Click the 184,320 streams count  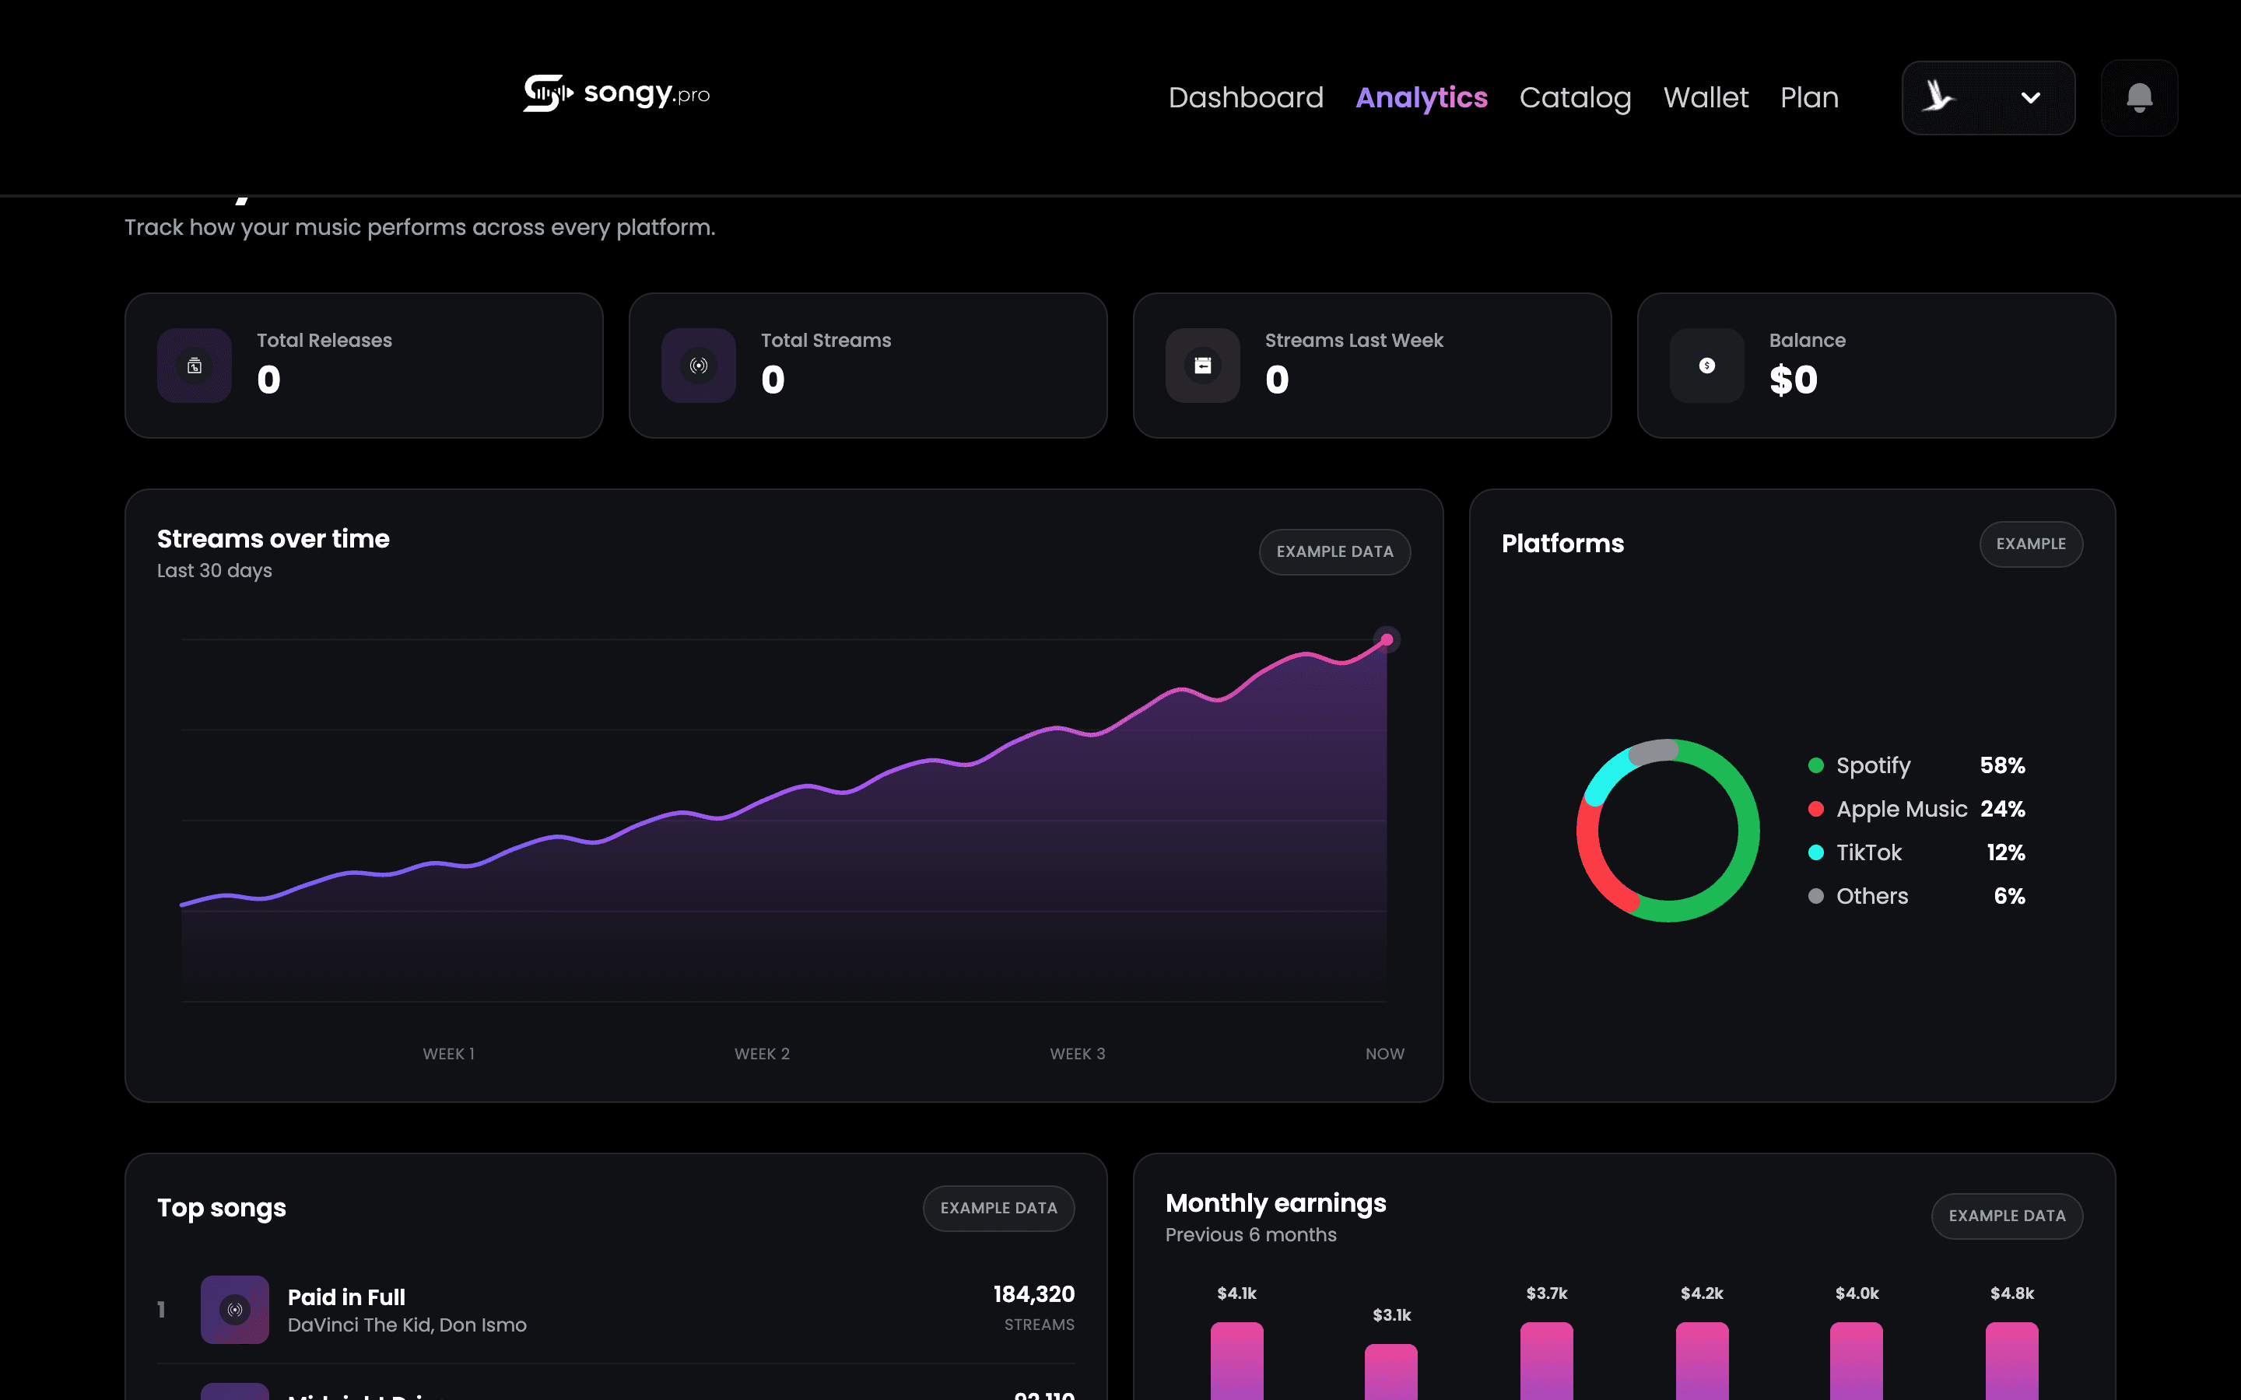(1033, 1294)
